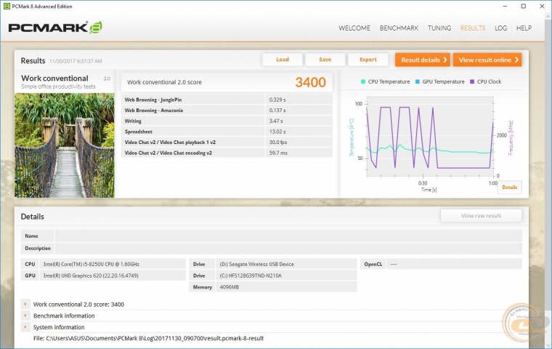The image size is (552, 349).
Task: Go to the Tuning tab
Action: (x=439, y=28)
